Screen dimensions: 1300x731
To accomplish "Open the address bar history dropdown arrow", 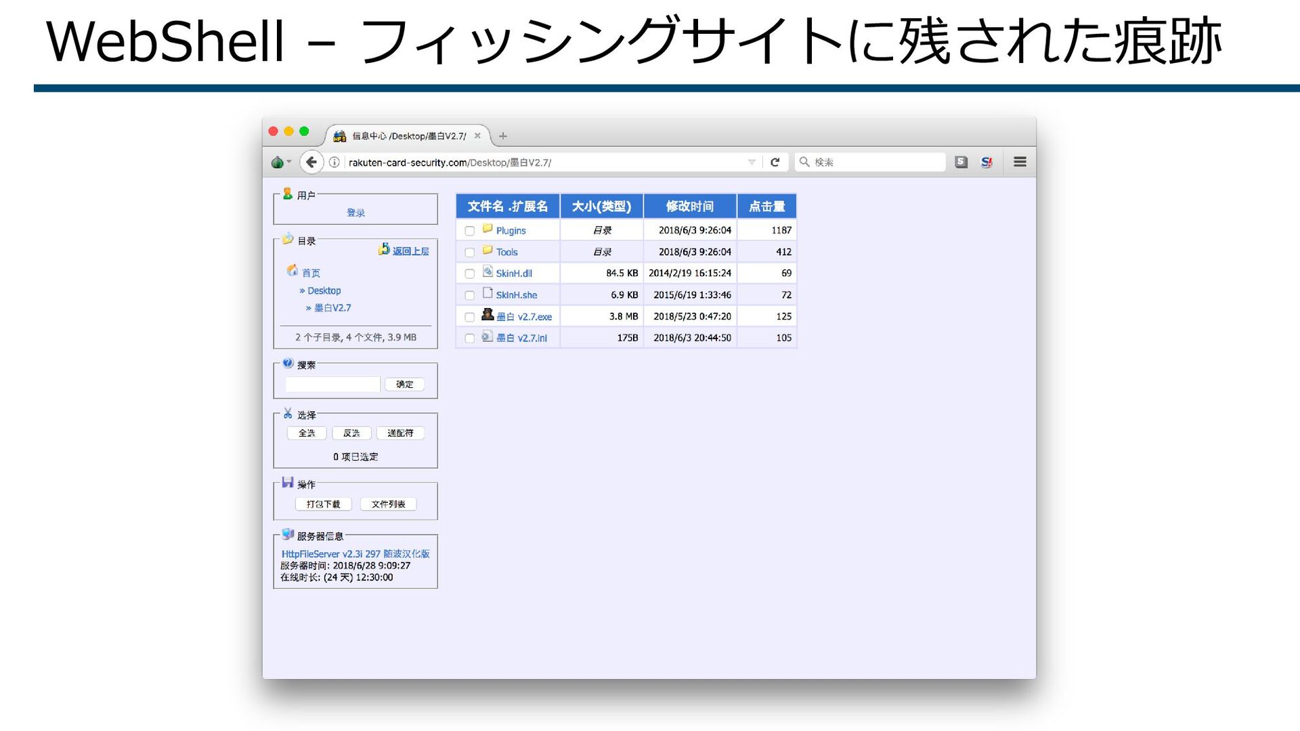I will click(x=752, y=162).
